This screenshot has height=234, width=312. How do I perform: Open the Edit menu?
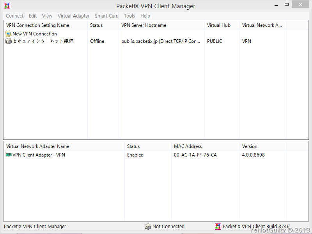pos(33,16)
